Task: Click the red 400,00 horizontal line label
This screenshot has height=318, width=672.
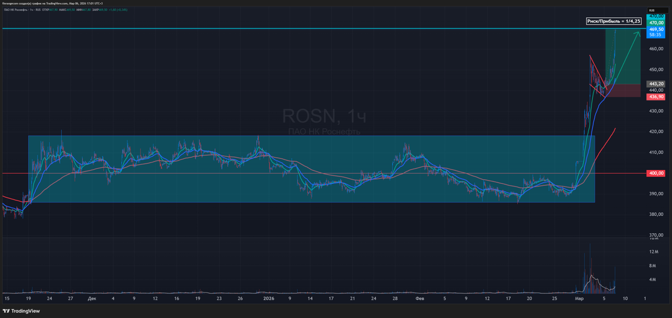Action: coord(656,173)
